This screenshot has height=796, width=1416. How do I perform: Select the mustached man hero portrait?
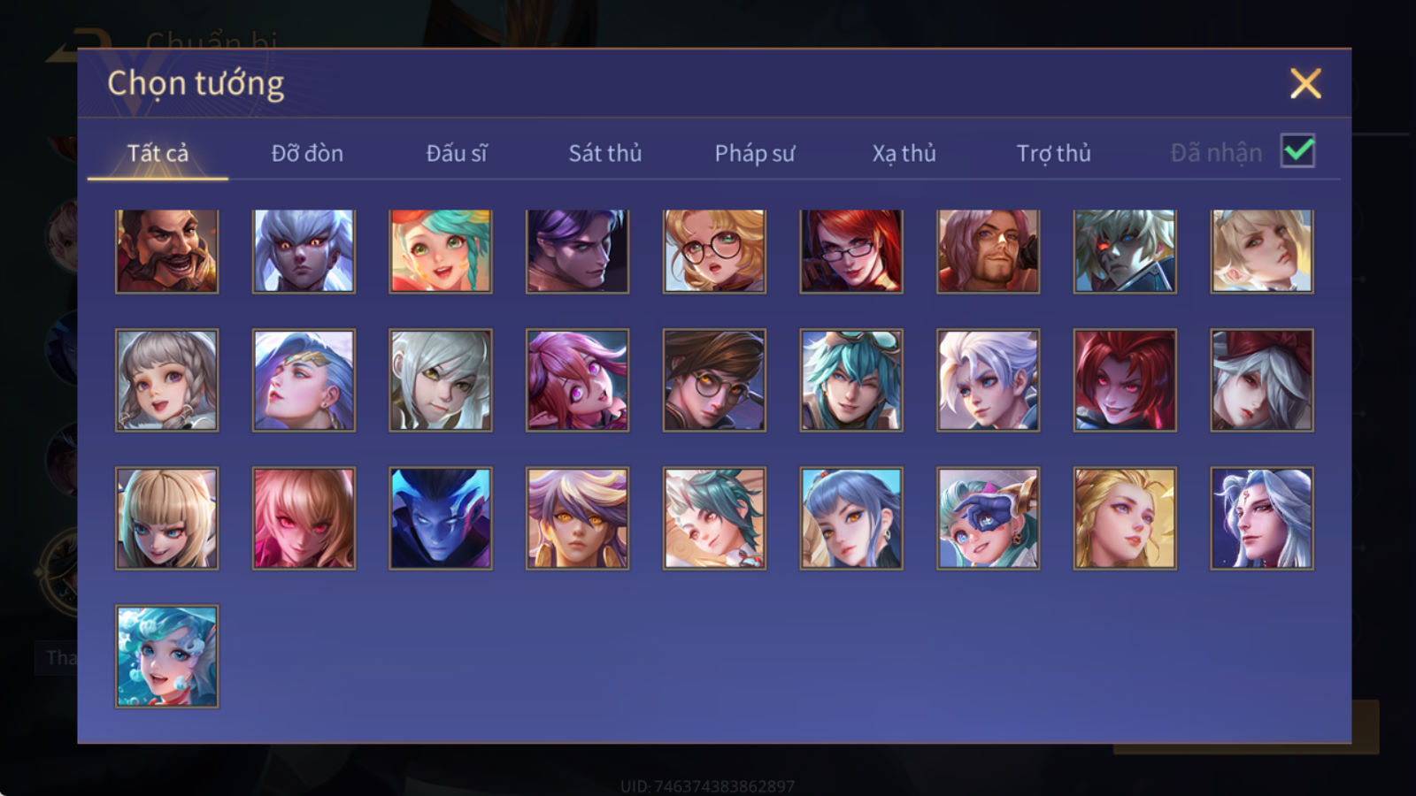point(166,251)
